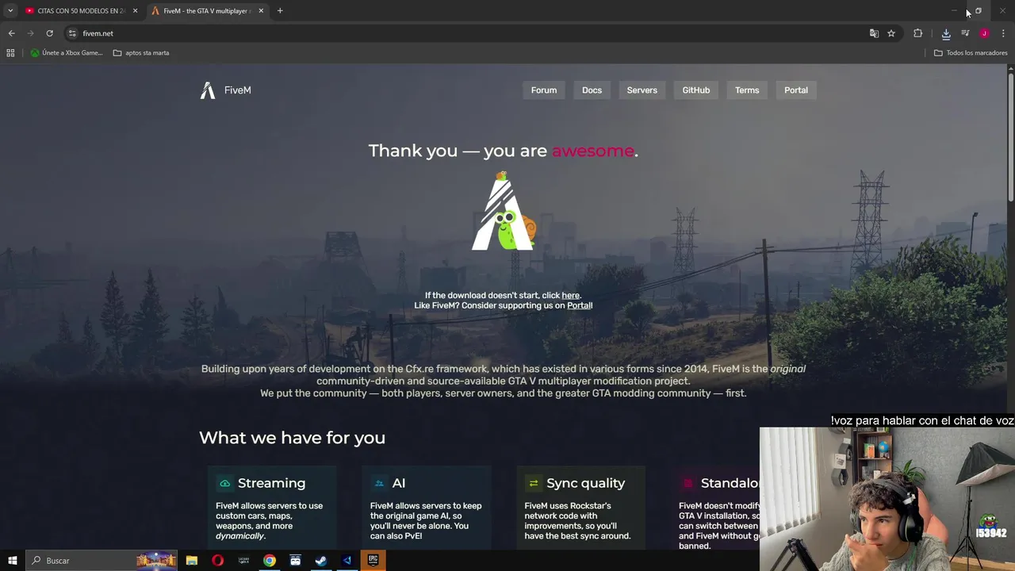1015x571 pixels.
Task: Click the 'here' download link
Action: tap(570, 296)
